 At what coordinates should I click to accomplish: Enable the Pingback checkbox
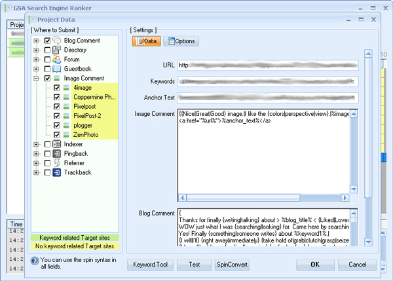47,154
